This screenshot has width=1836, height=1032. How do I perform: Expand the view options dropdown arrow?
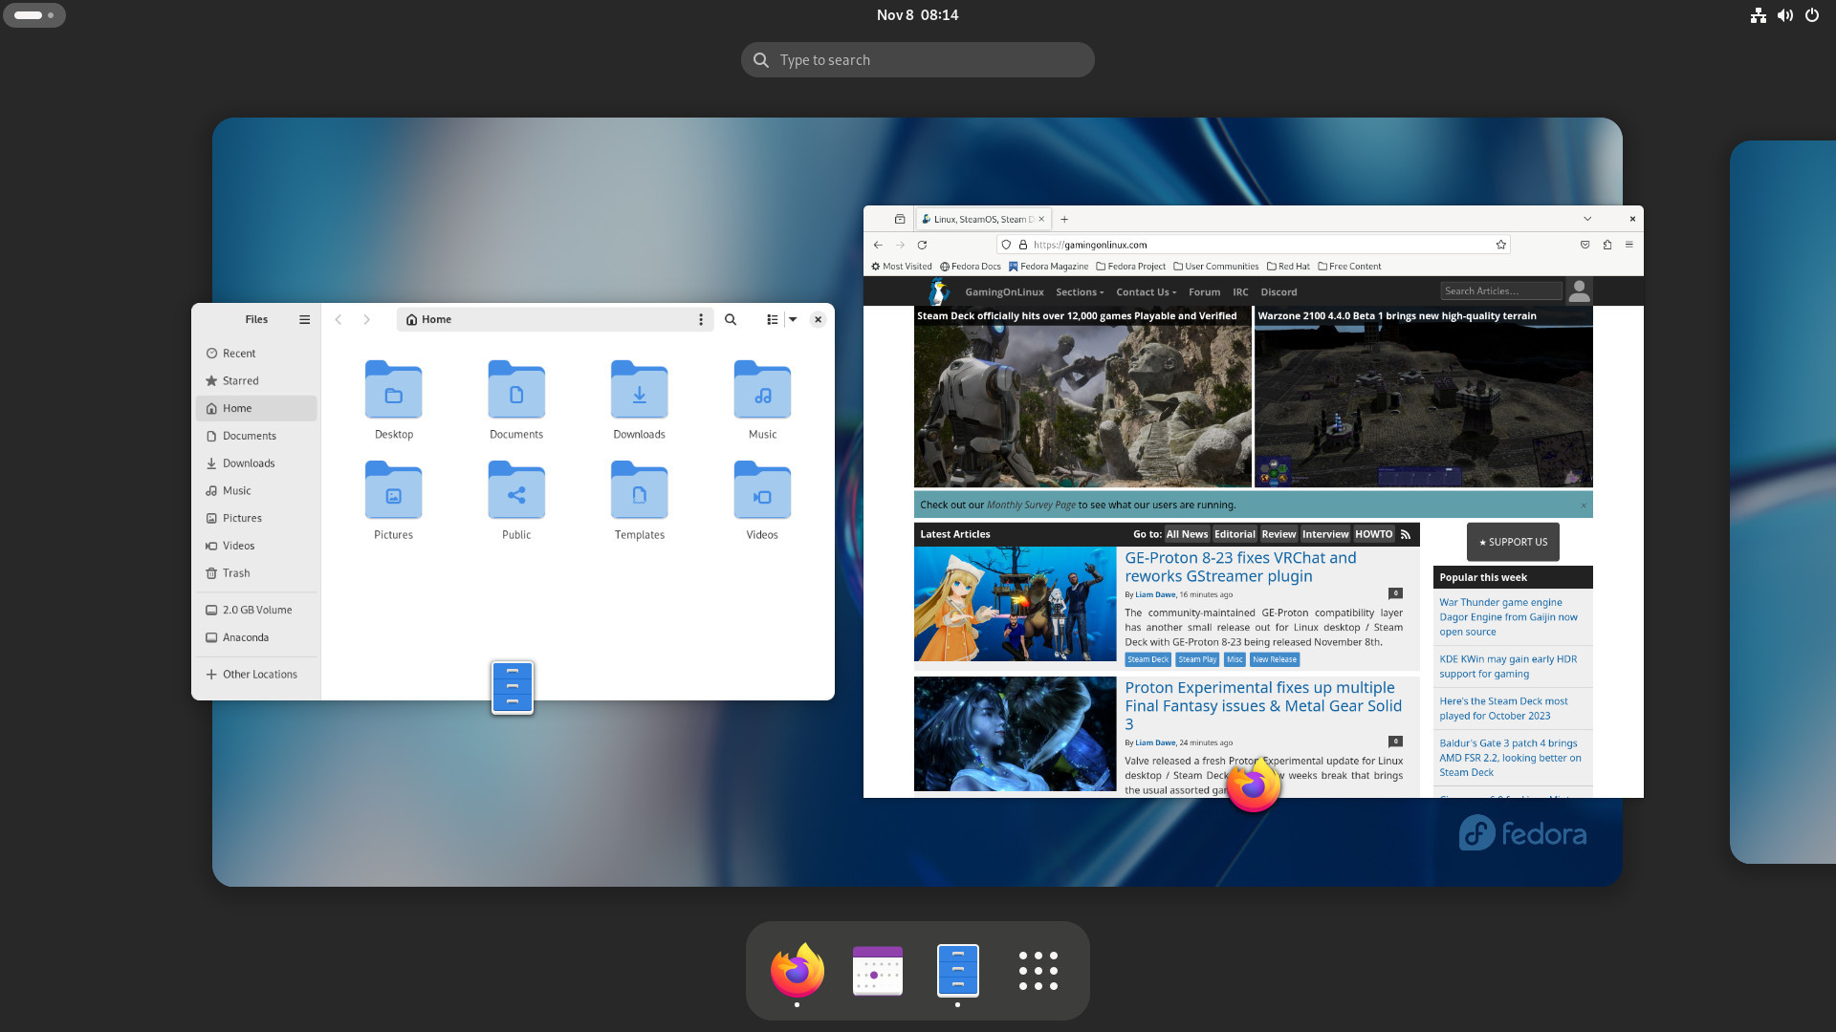pyautogui.click(x=793, y=320)
